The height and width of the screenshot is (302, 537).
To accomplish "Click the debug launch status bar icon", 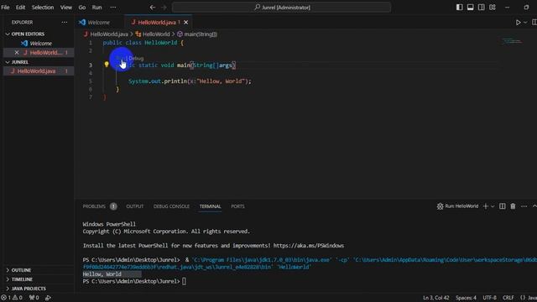I will pos(49,298).
